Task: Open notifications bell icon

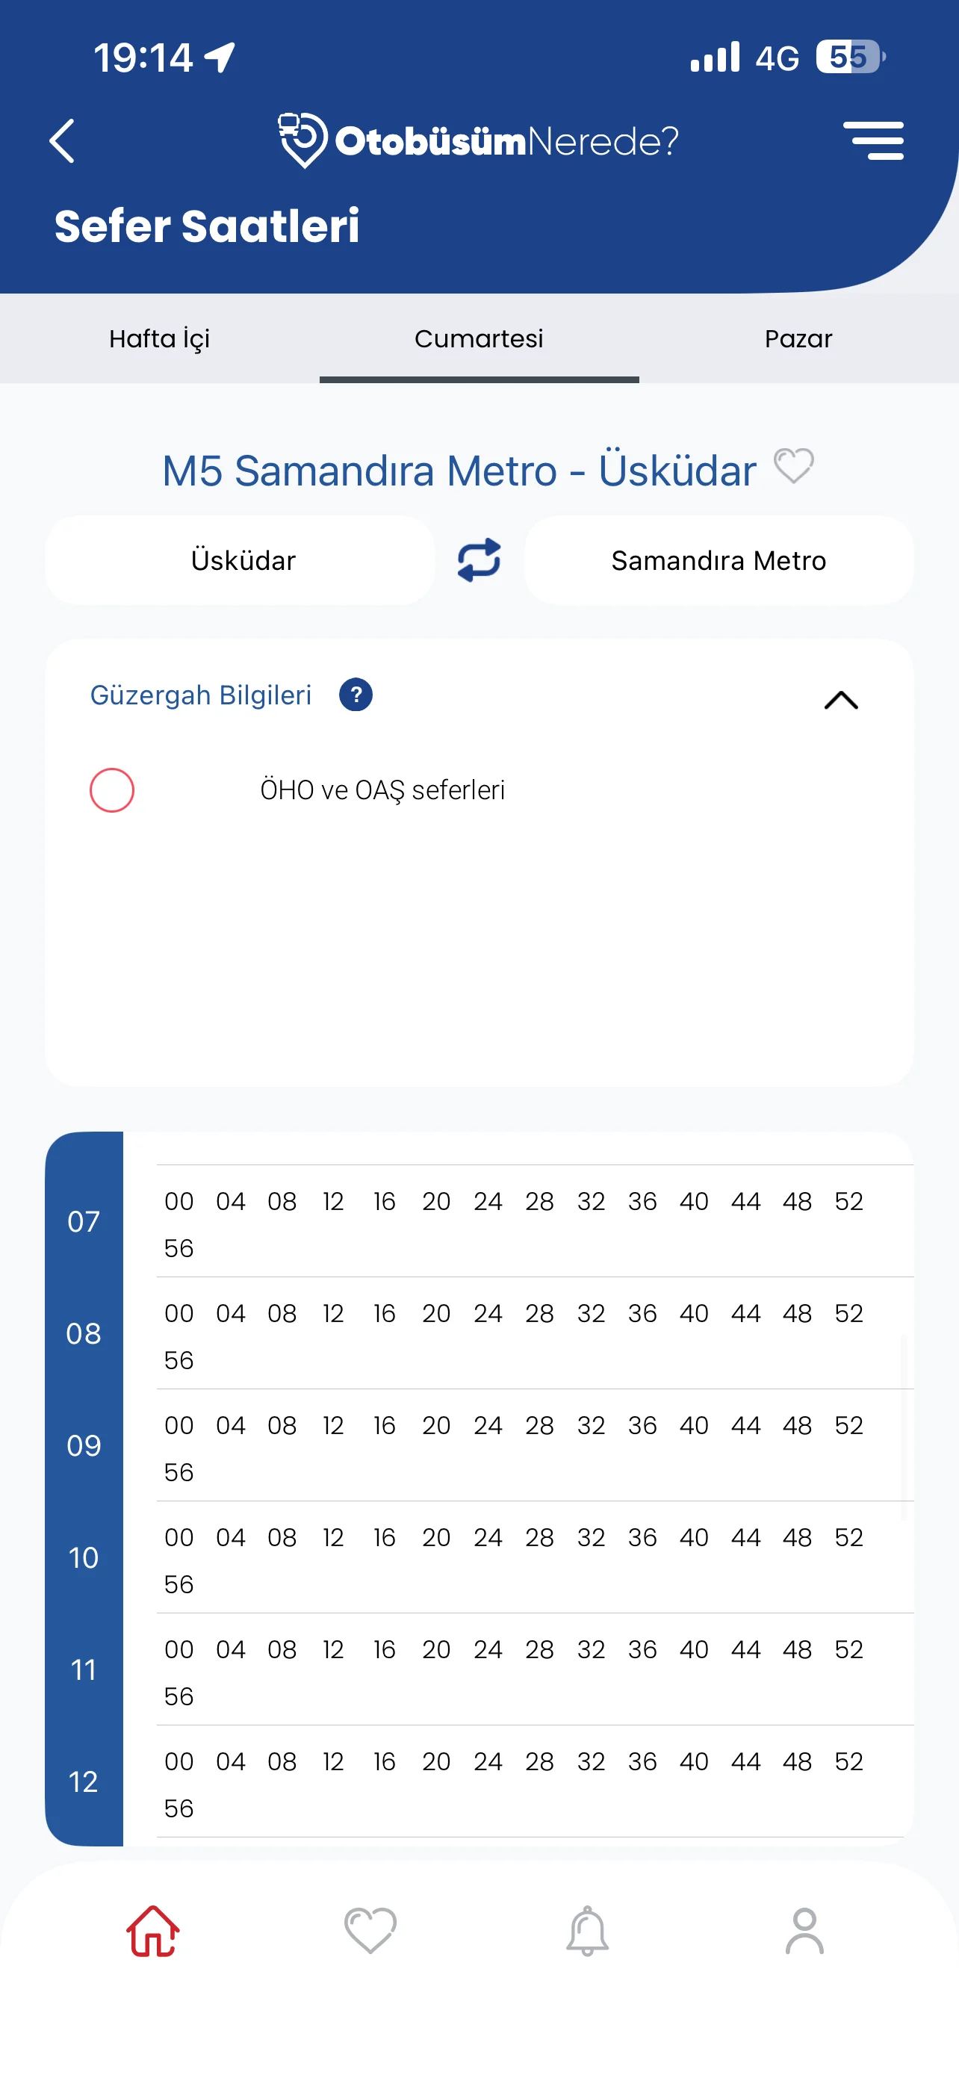Action: pyautogui.click(x=587, y=1931)
